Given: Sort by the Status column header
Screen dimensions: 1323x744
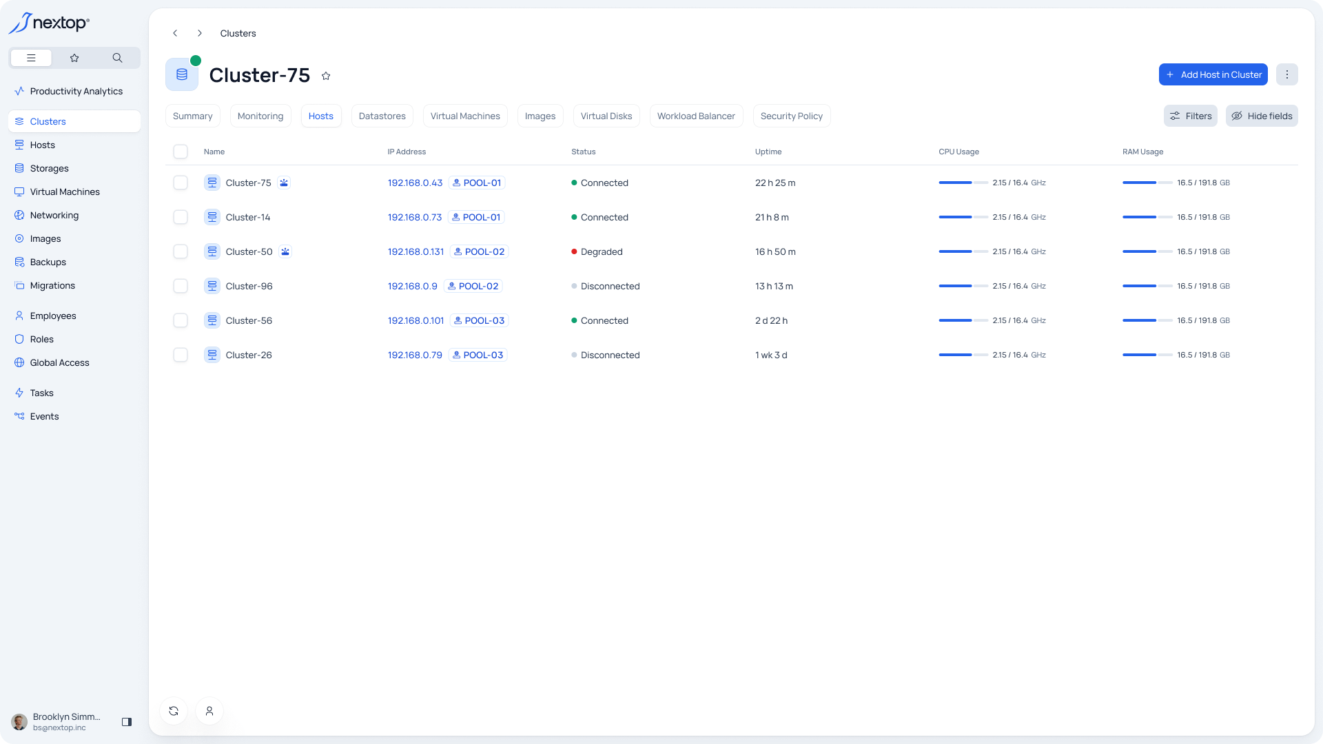Looking at the screenshot, I should tap(583, 152).
